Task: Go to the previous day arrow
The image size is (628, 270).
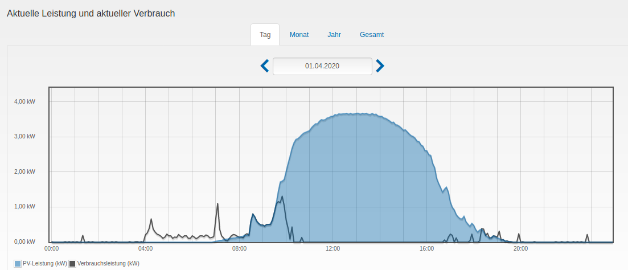Action: click(x=265, y=66)
